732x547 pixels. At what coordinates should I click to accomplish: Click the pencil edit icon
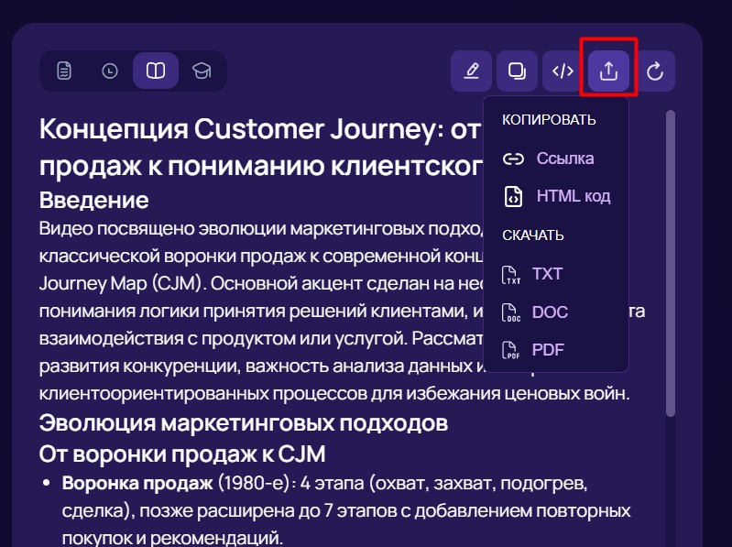coord(472,71)
